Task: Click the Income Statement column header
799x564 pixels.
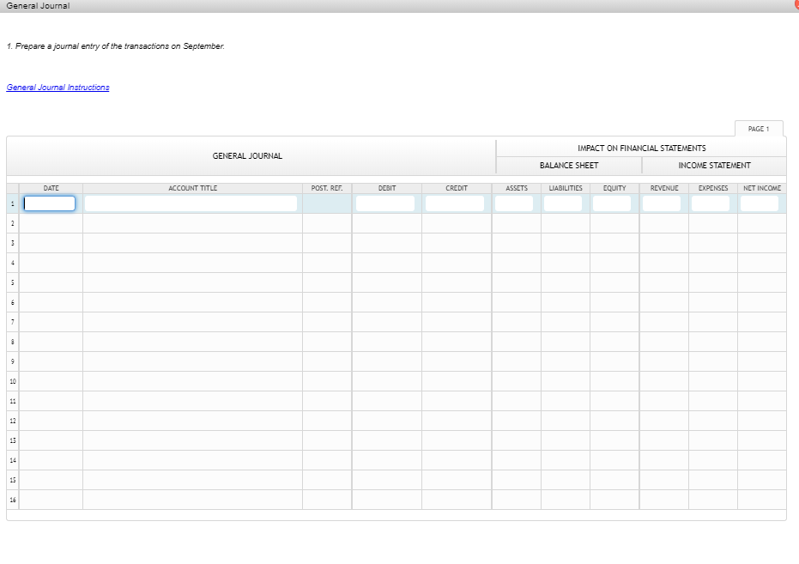Action: point(713,165)
